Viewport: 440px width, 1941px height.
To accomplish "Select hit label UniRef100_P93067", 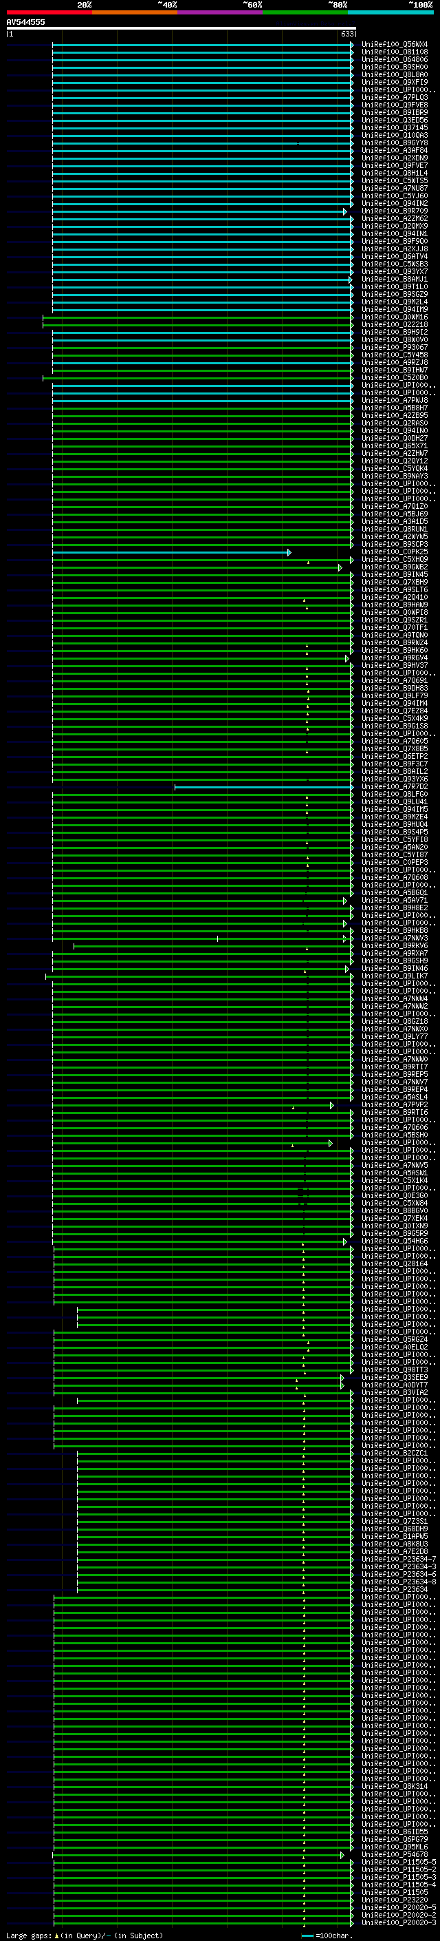I will (x=395, y=347).
